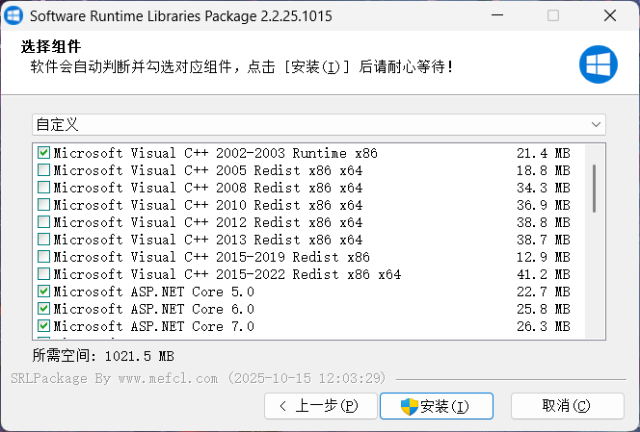
Task: Click the 选择组件 heading
Action: coord(51,47)
